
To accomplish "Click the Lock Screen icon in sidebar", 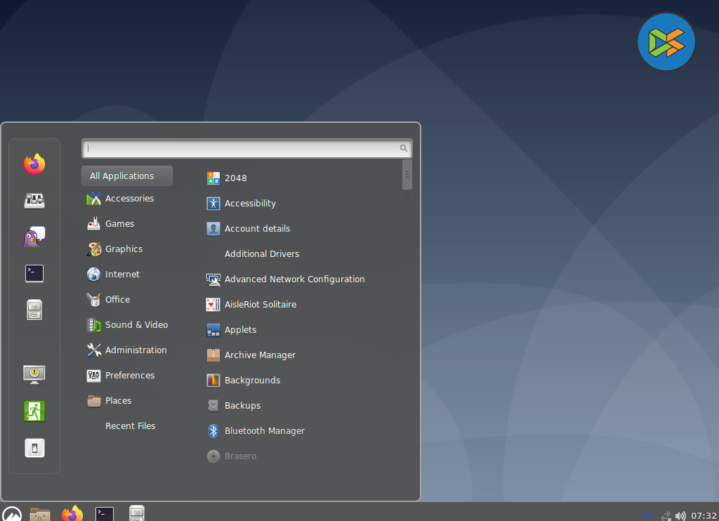I will [34, 374].
